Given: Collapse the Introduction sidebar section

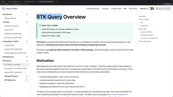Looking at the screenshot, I should [x=27, y=14].
